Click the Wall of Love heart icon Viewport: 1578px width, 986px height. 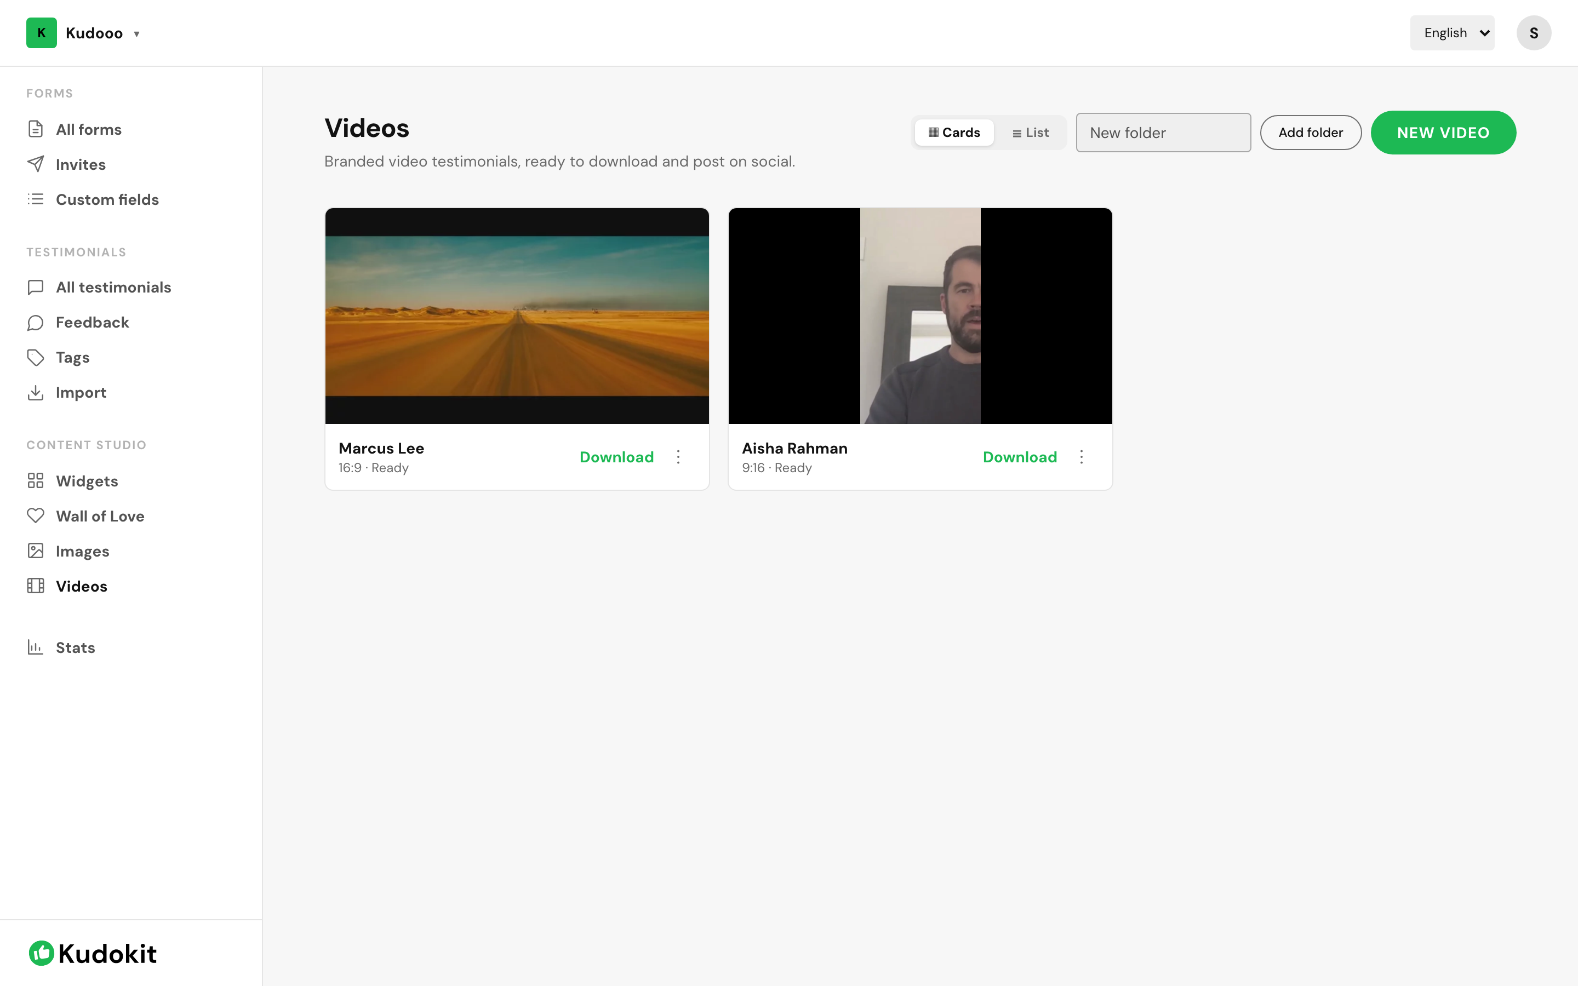tap(35, 516)
